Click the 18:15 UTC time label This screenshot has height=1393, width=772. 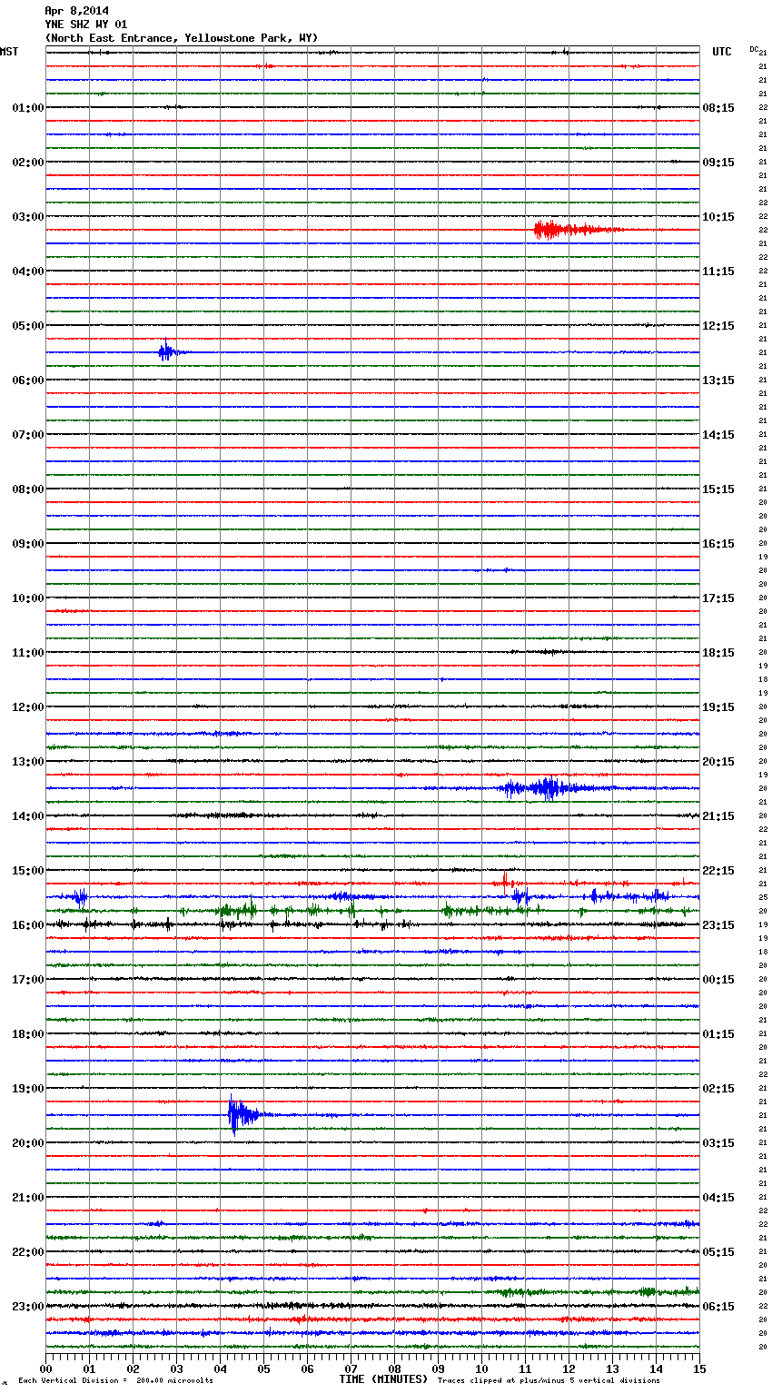(x=718, y=653)
